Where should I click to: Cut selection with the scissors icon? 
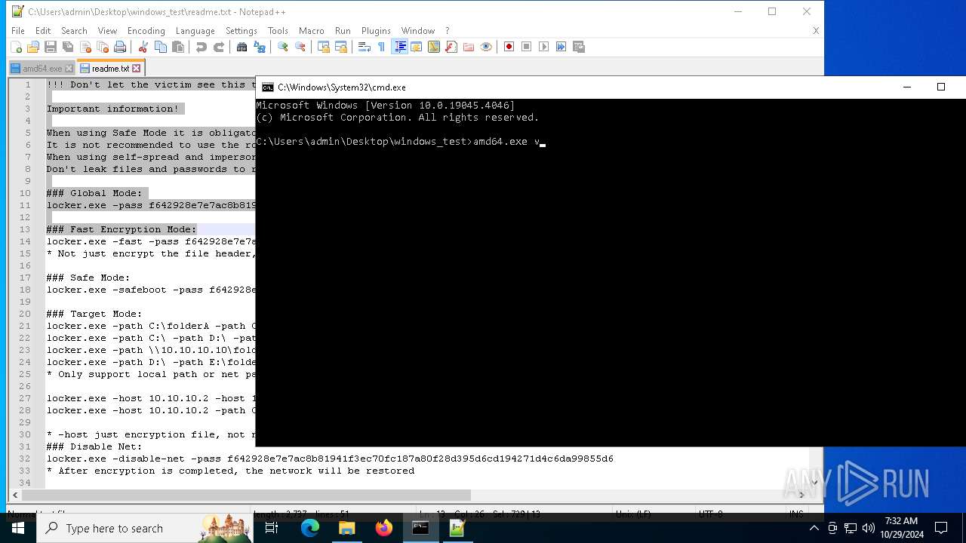pos(143,47)
